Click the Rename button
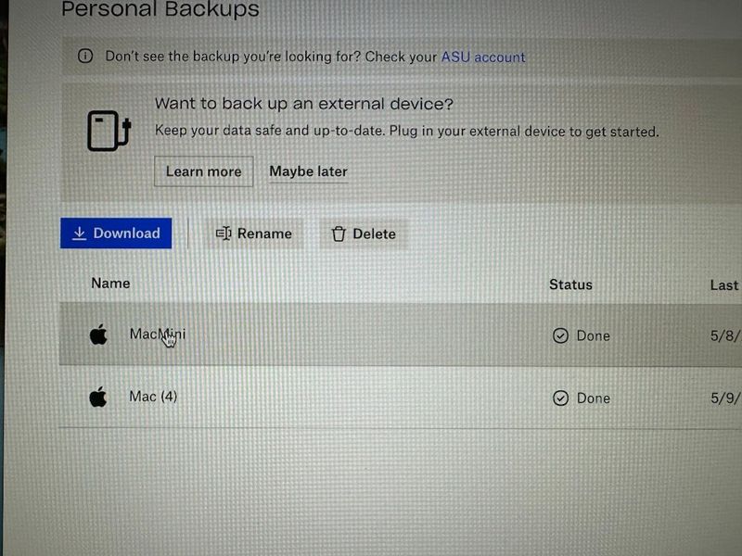The width and height of the screenshot is (742, 556). 253,234
